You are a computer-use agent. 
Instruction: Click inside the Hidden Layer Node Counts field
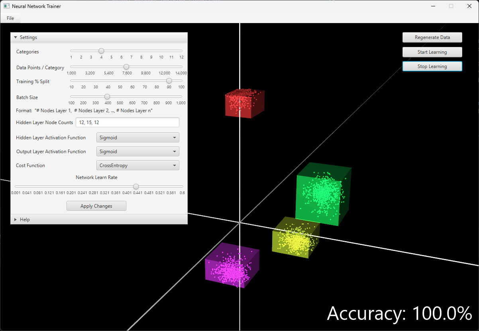coord(128,122)
